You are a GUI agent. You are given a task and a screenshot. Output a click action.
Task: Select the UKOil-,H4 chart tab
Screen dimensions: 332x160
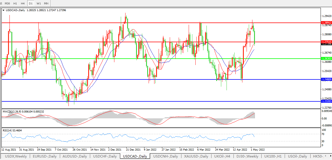pyautogui.click(x=222, y=156)
